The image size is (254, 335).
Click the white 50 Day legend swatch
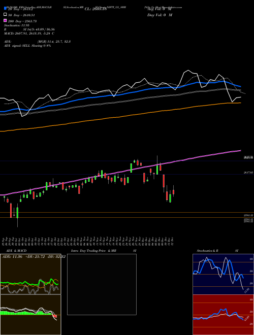coord(5,15)
